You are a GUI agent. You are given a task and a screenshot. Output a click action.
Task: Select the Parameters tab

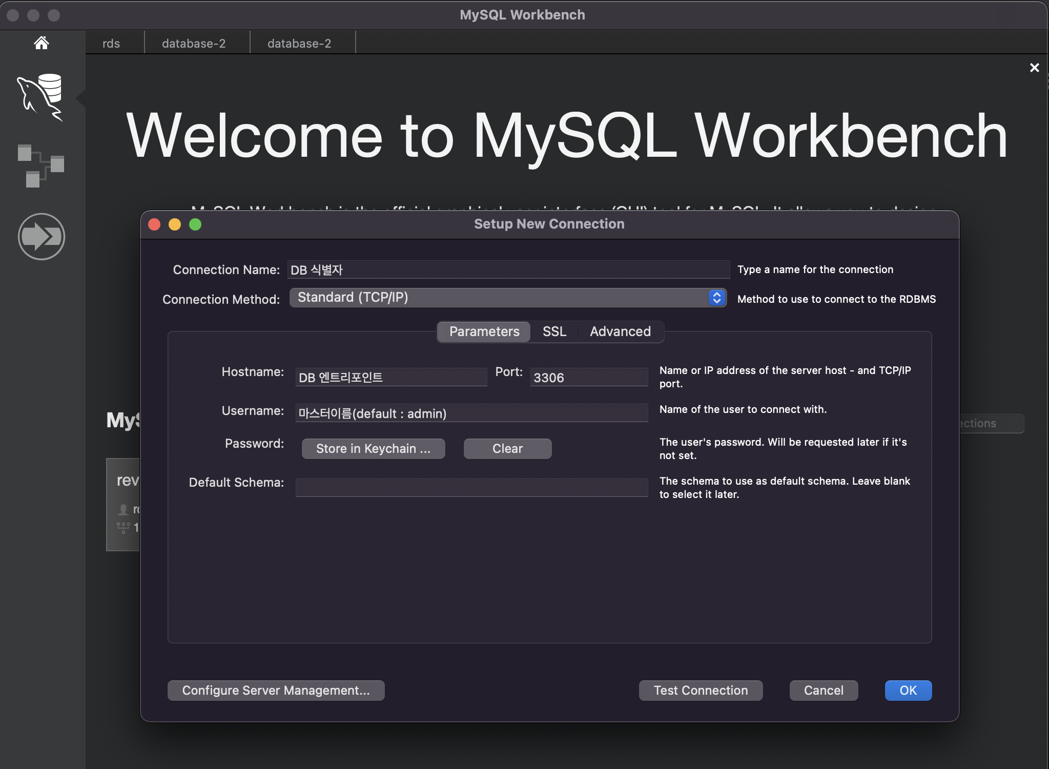click(x=484, y=331)
